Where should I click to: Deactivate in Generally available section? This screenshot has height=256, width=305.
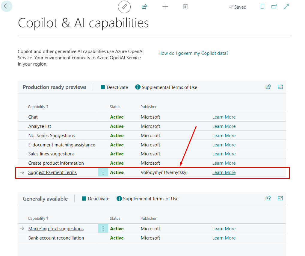(x=96, y=199)
